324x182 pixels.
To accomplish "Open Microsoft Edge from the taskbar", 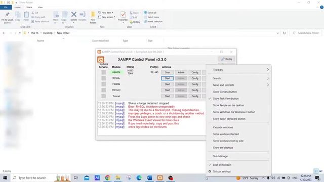I will click(x=139, y=177).
